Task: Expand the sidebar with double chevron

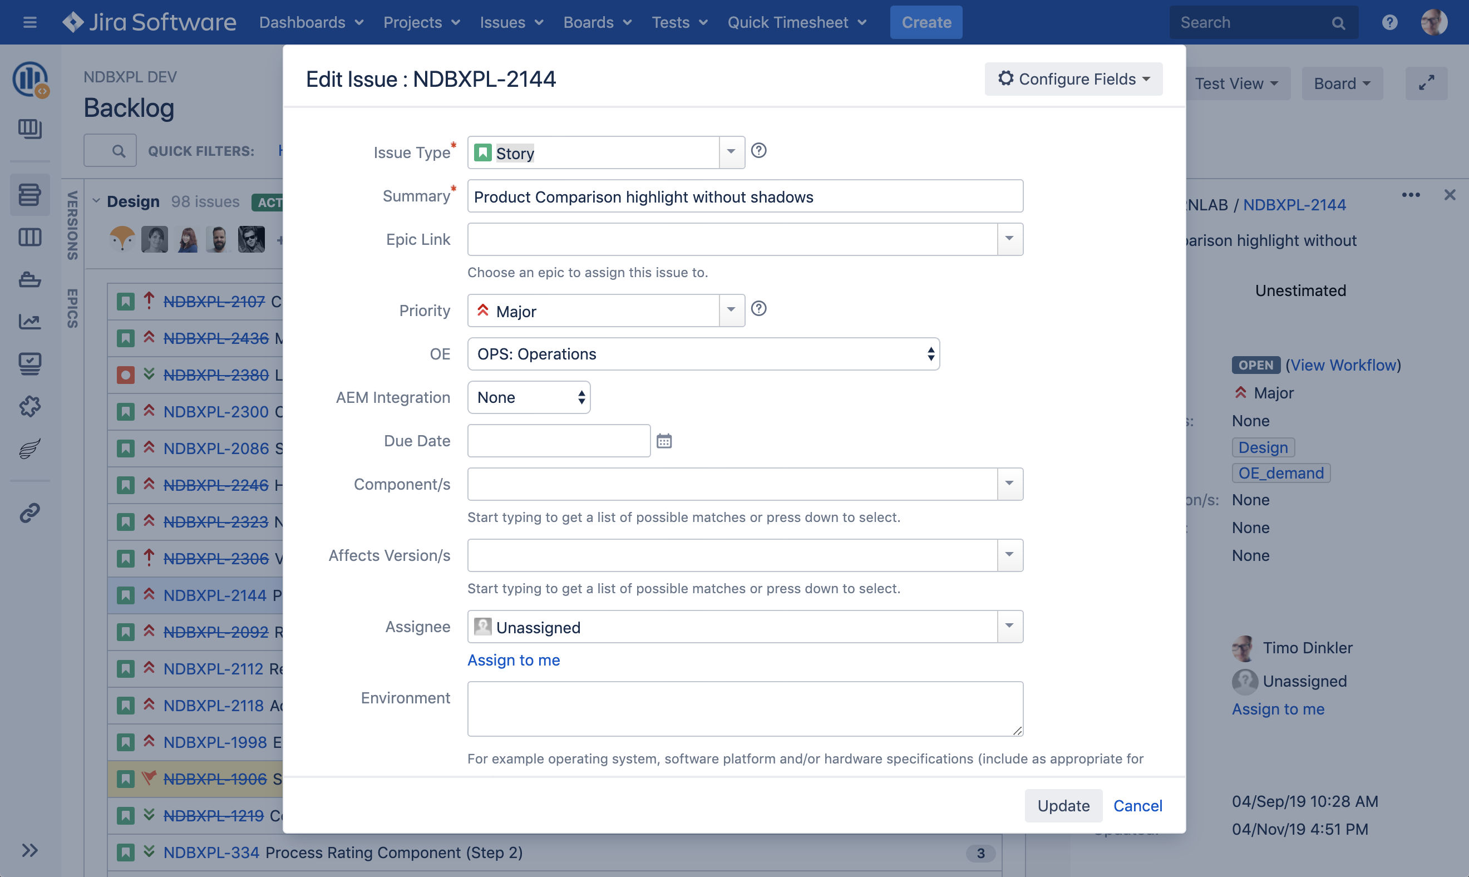Action: tap(29, 850)
